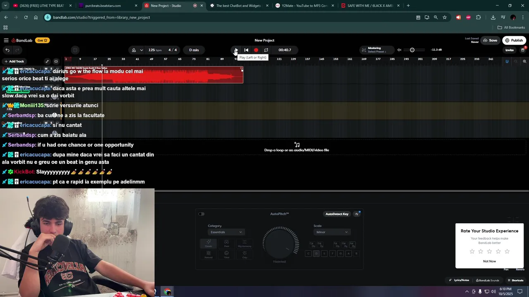Image resolution: width=529 pixels, height=297 pixels.
Task: Click AutoDetect Key
Action: tap(337, 214)
